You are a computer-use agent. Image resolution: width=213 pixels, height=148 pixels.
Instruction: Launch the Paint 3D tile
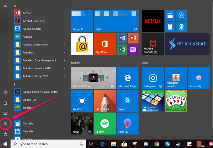tap(127, 123)
